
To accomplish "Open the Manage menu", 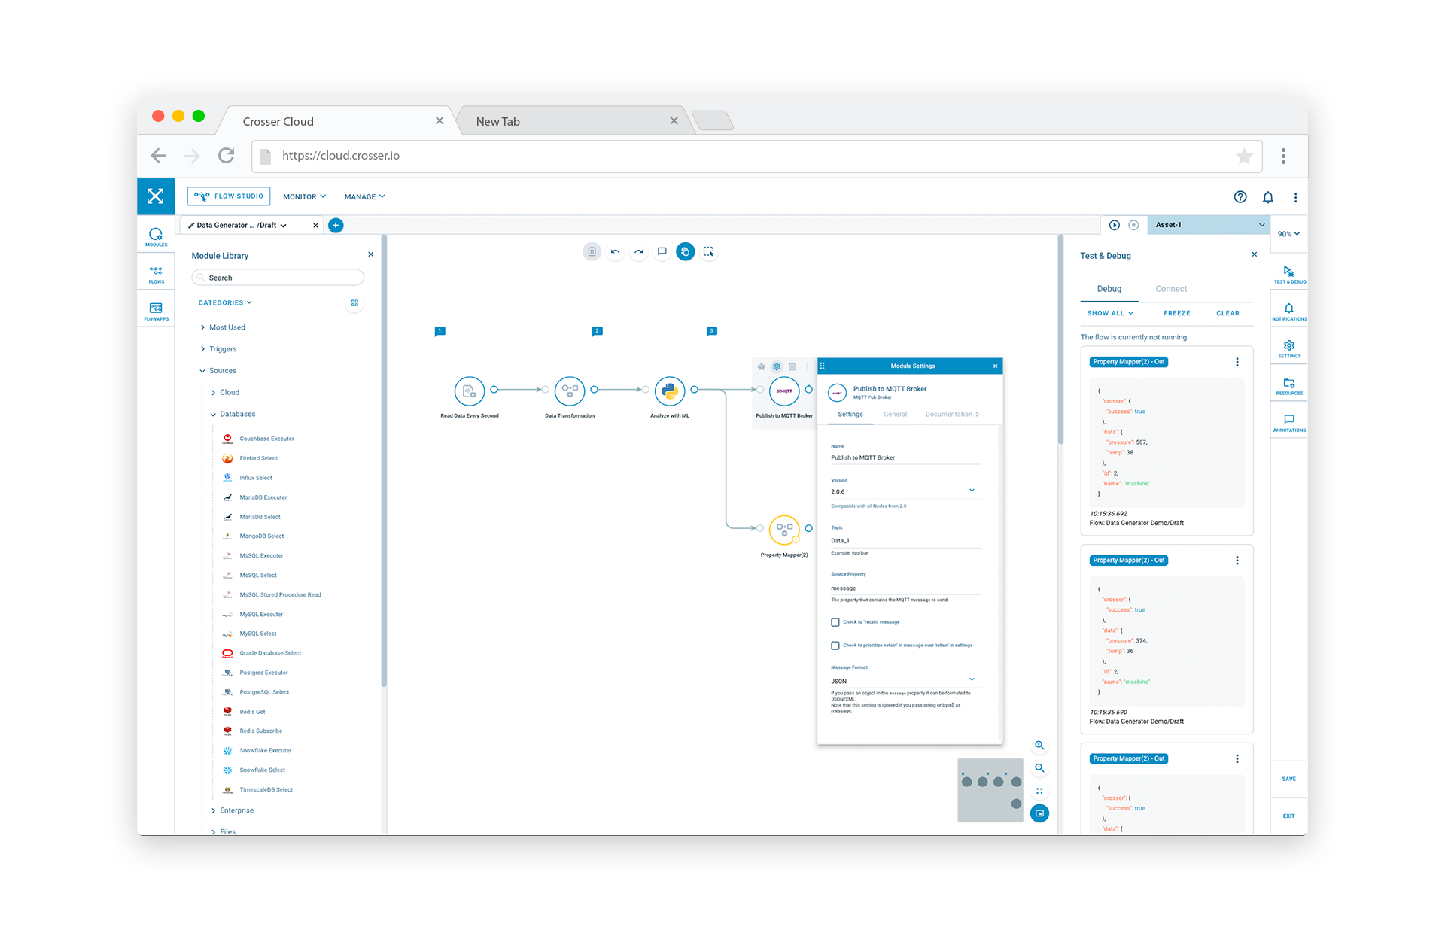I will pos(364,196).
